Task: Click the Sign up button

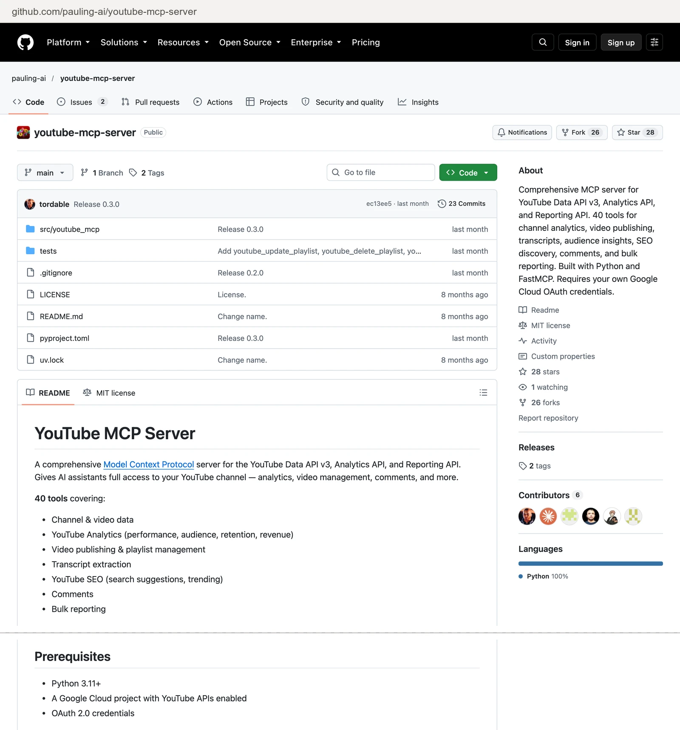Action: [x=621, y=43]
